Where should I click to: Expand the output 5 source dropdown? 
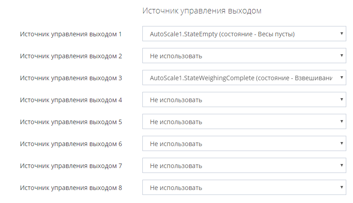[244, 121]
